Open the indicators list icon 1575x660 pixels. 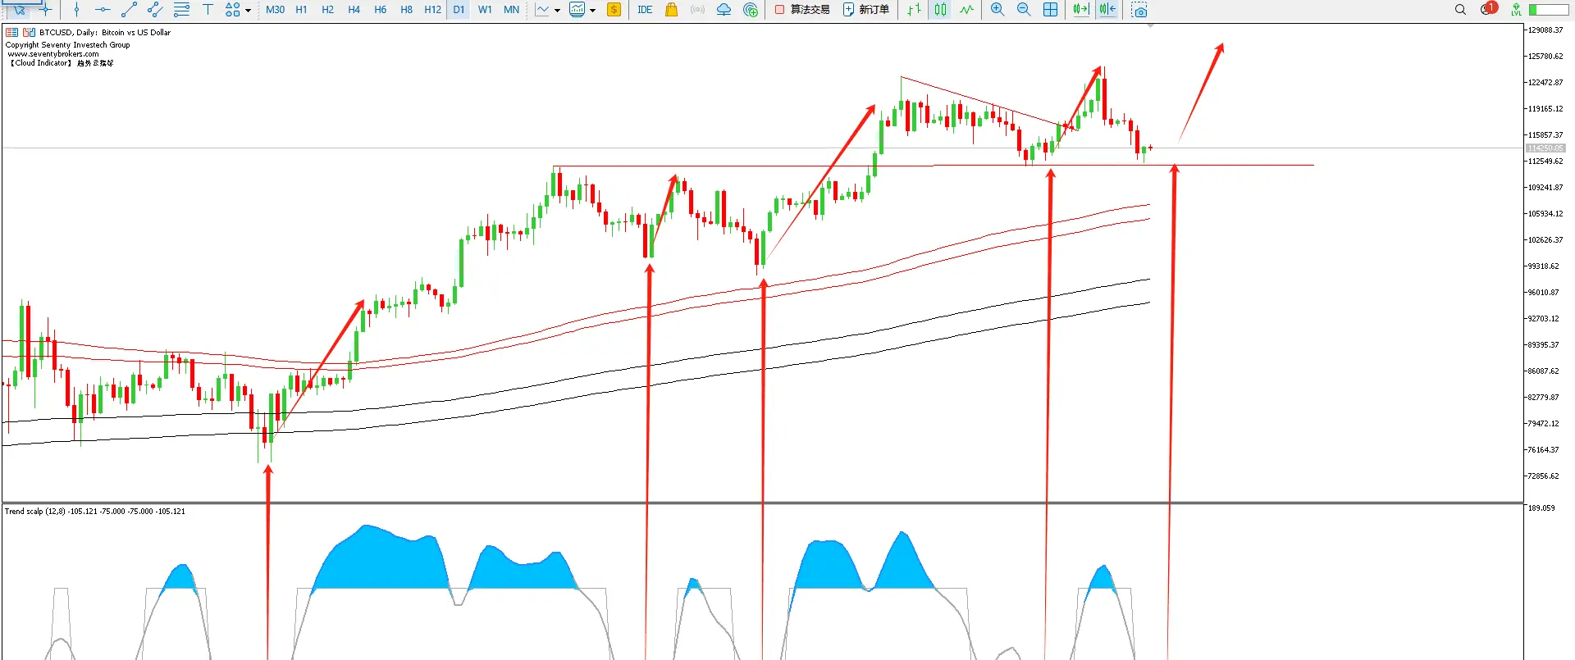point(542,10)
